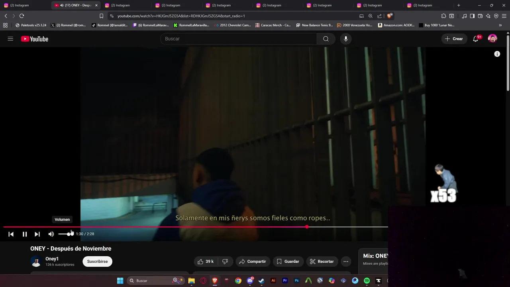The width and height of the screenshot is (510, 287).
Task: Open the browser main menu
Action: (504, 16)
